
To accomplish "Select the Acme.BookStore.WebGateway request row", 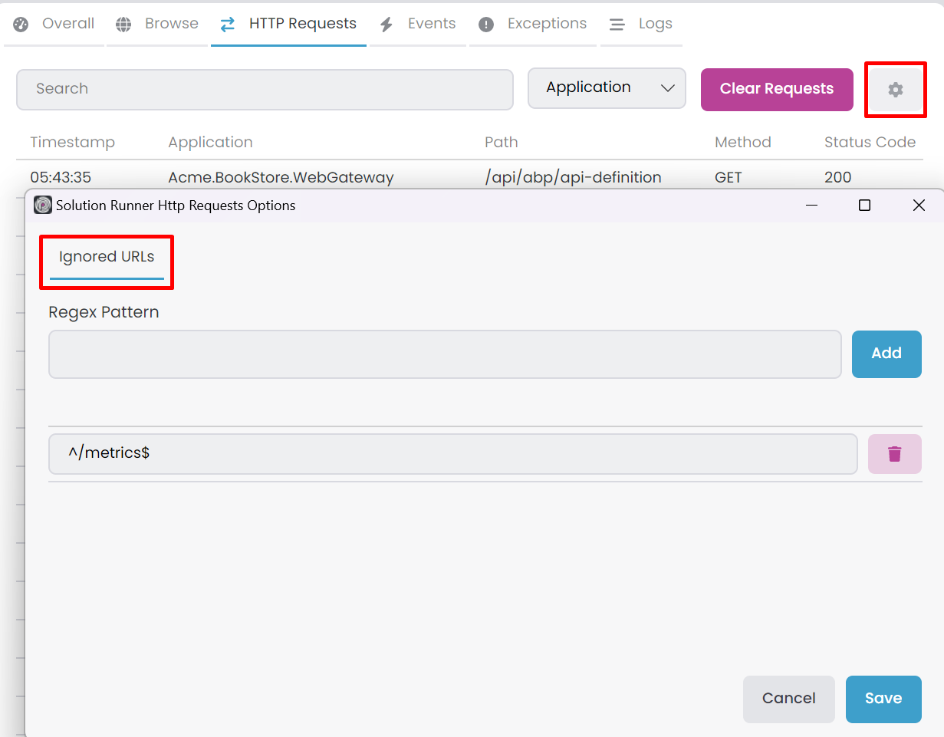I will (280, 177).
